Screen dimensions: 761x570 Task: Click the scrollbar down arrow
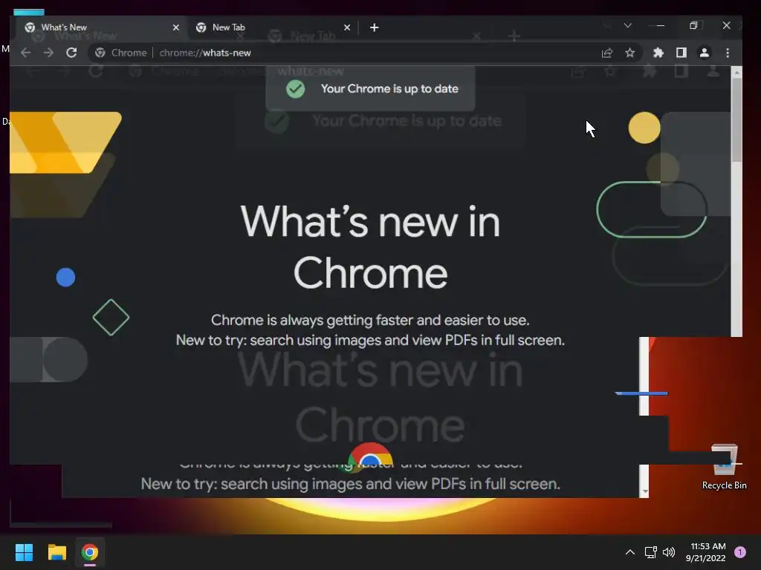644,491
